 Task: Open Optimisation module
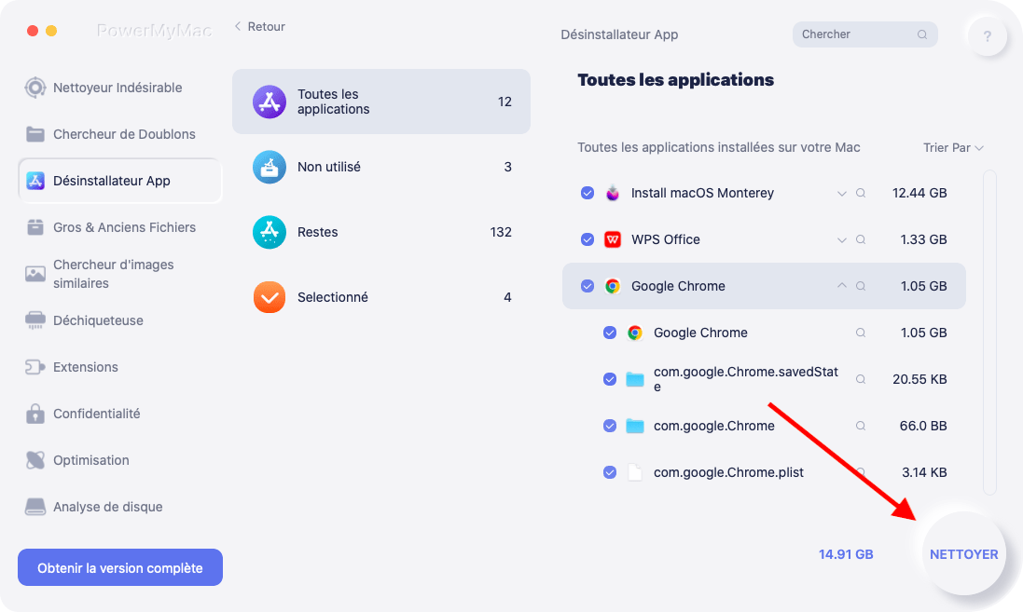tap(119, 460)
